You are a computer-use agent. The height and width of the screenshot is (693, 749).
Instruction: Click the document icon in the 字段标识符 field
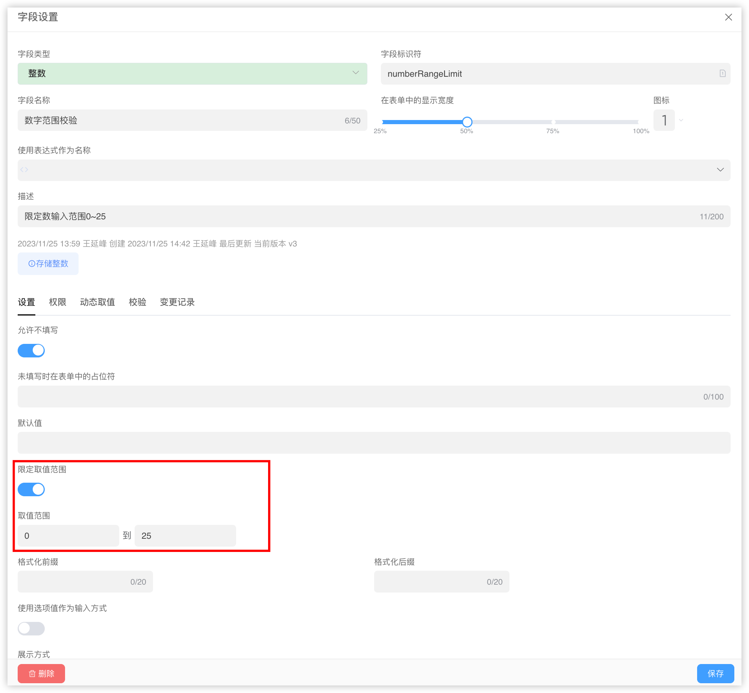click(722, 73)
